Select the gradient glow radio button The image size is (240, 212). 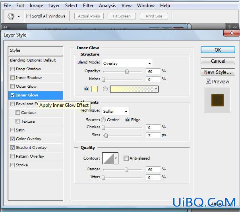point(105,89)
